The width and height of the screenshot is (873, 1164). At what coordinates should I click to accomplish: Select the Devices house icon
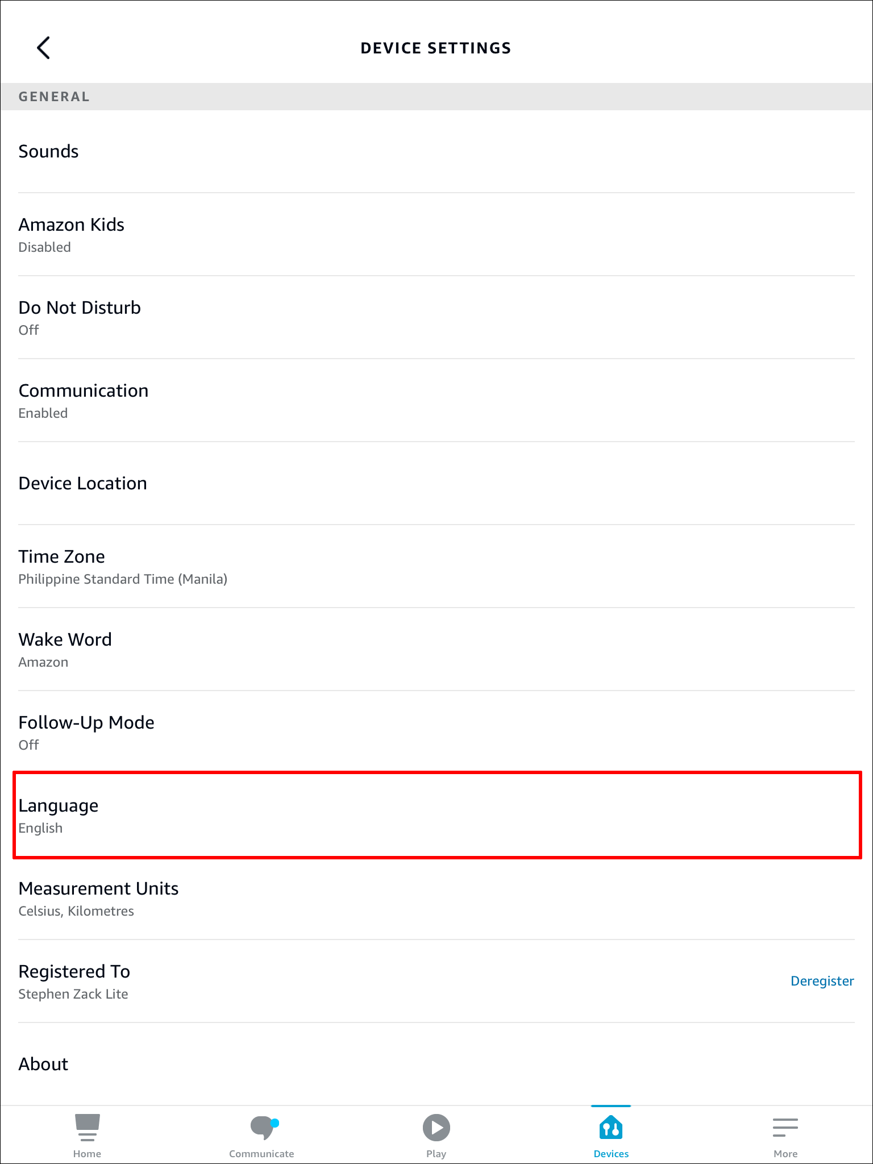coord(611,1128)
